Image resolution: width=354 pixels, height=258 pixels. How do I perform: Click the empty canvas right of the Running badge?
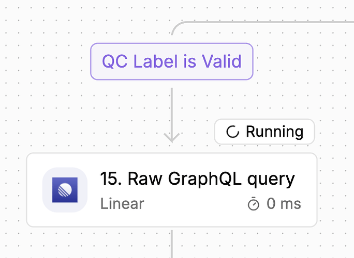click(x=334, y=132)
